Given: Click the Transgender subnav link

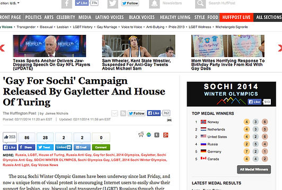Looking at the screenshot, I should 26,27.
